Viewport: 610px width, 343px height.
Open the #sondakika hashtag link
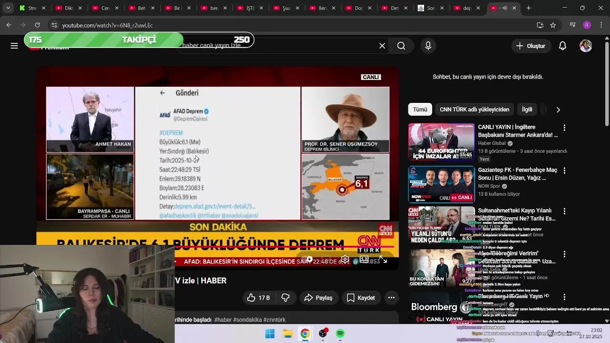247,320
